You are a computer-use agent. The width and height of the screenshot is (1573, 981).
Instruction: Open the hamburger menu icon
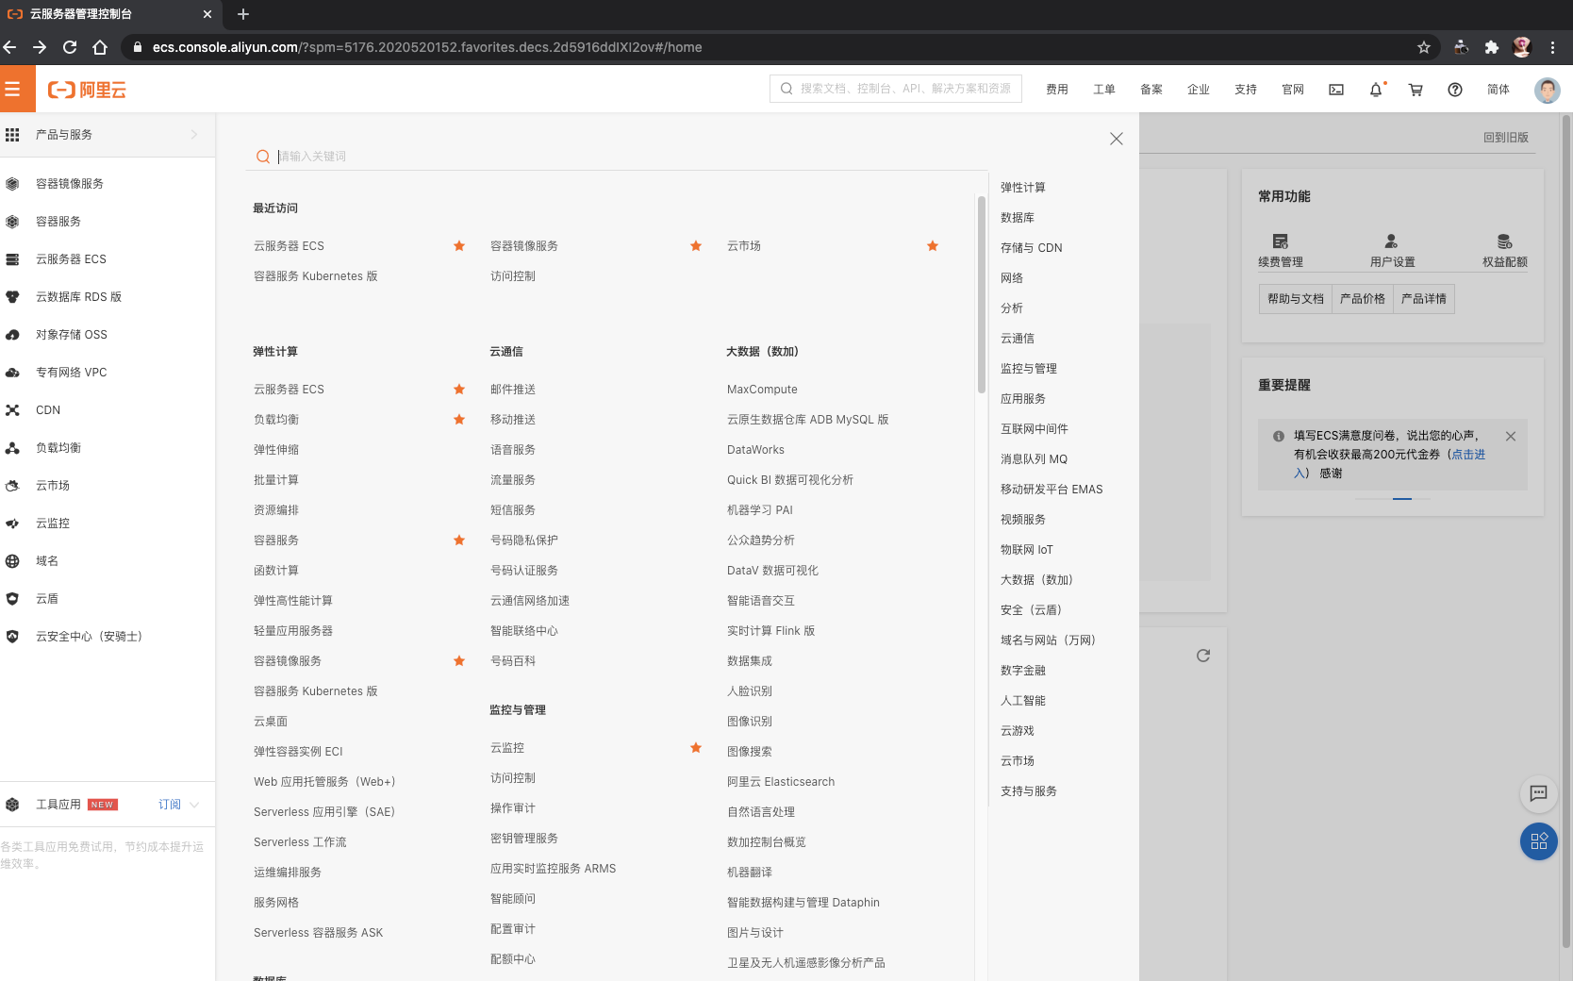coord(12,90)
